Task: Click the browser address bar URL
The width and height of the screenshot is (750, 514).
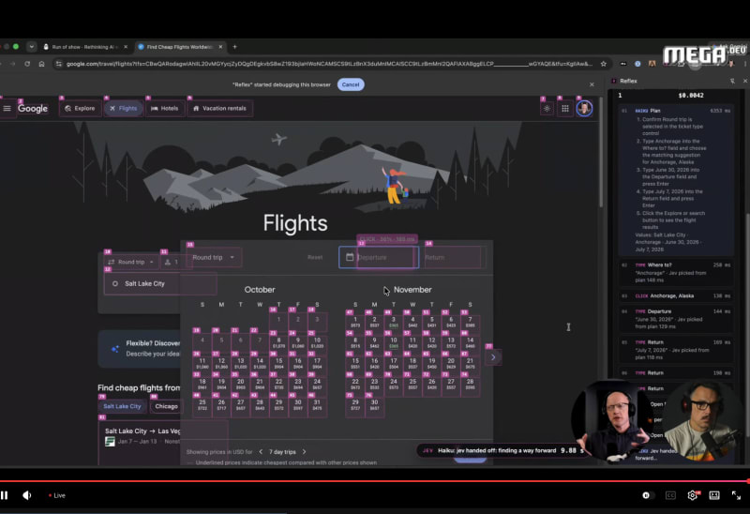Action: click(329, 64)
